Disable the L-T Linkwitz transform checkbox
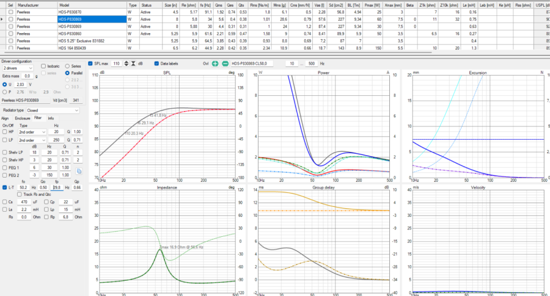Screen dimensions: 550x296 4,187
